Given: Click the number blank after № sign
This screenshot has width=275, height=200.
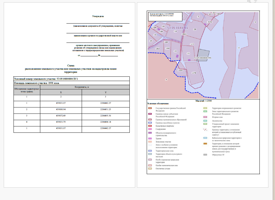Looking at the screenshot, I should 109,55.
